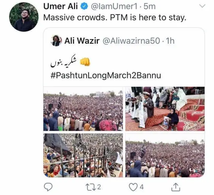214x195 pixels.
Task: Click Ali Wazir's small avatar
Action: [56, 41]
